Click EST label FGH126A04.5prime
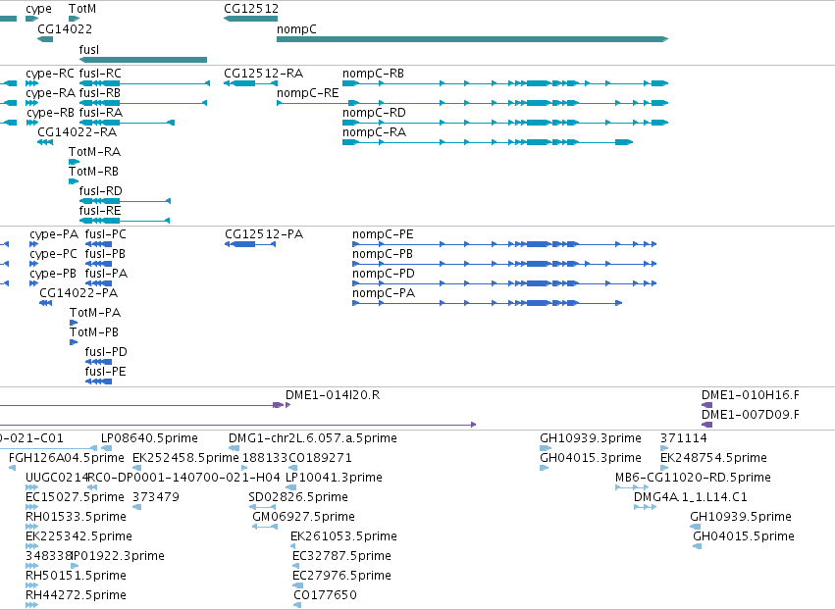Image resolution: width=835 pixels, height=610 pixels. [x=67, y=458]
